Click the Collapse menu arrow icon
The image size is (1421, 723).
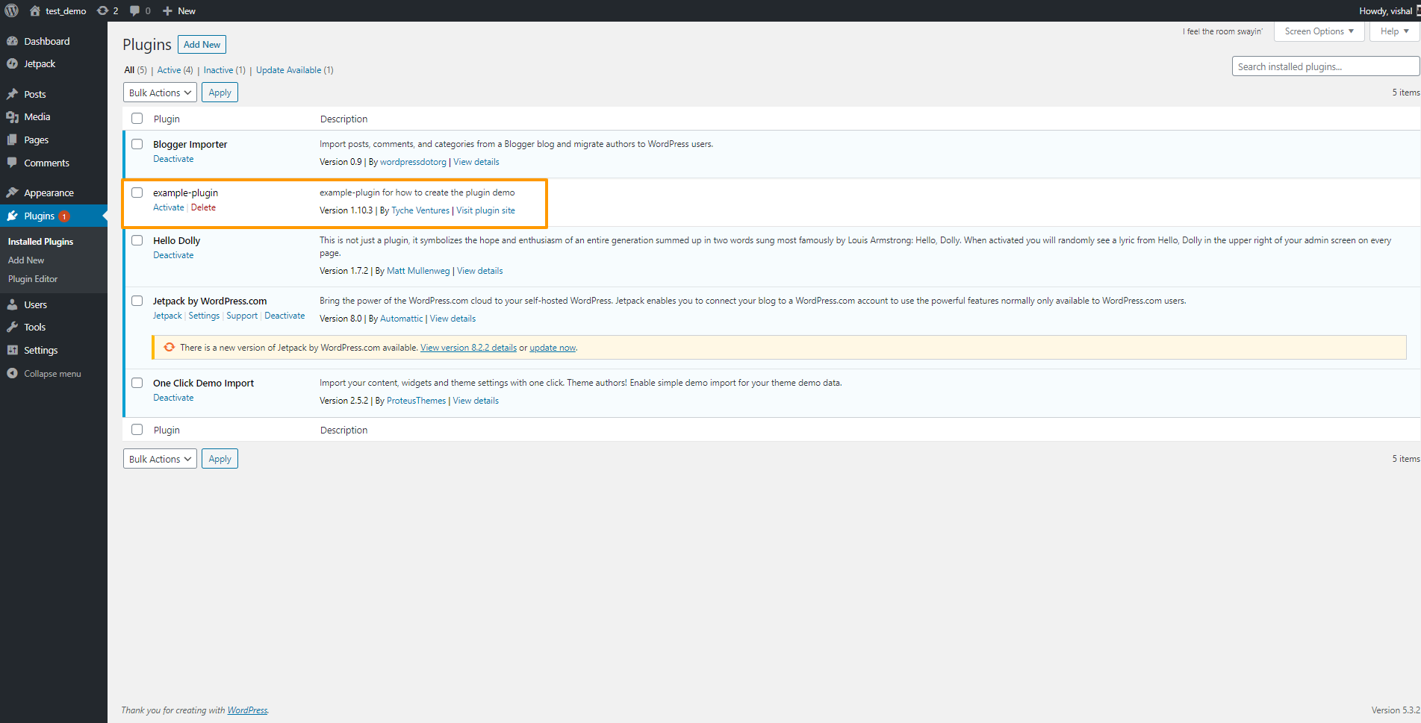(12, 373)
